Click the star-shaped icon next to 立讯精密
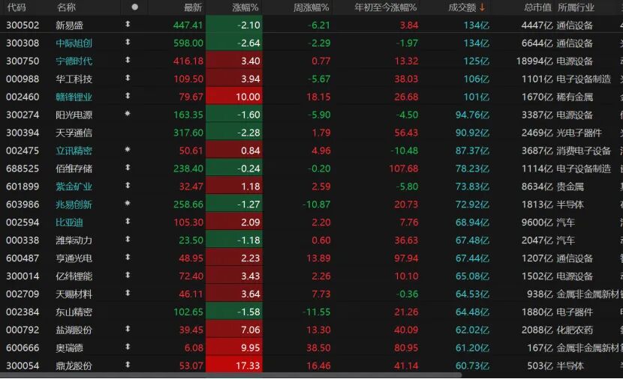The image size is (623, 379). point(128,151)
